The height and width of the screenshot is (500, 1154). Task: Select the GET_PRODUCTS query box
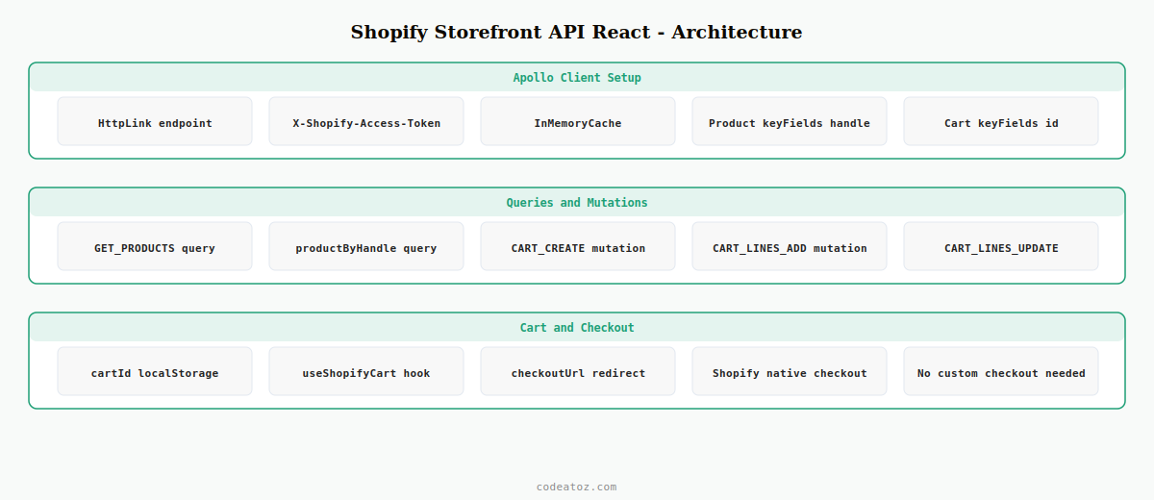[155, 246]
